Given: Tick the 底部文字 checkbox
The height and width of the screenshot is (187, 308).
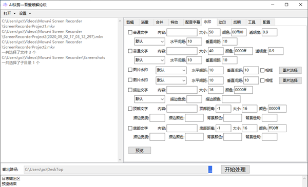Looking at the screenshot, I should click(130, 128).
